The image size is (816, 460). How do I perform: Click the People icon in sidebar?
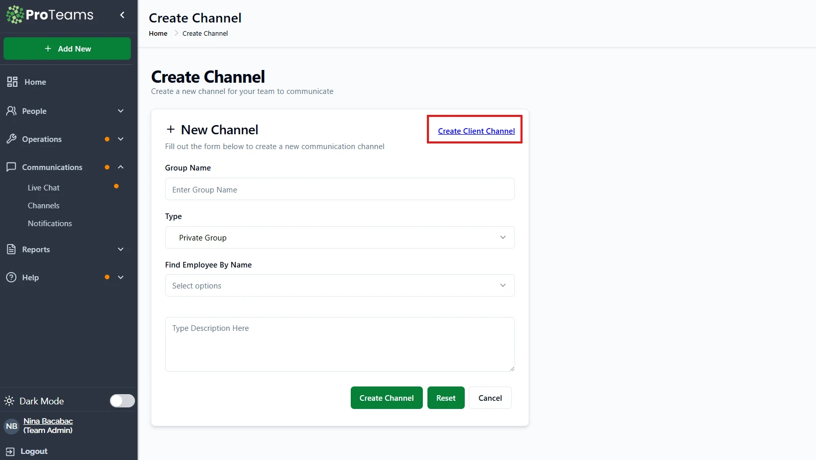point(11,111)
